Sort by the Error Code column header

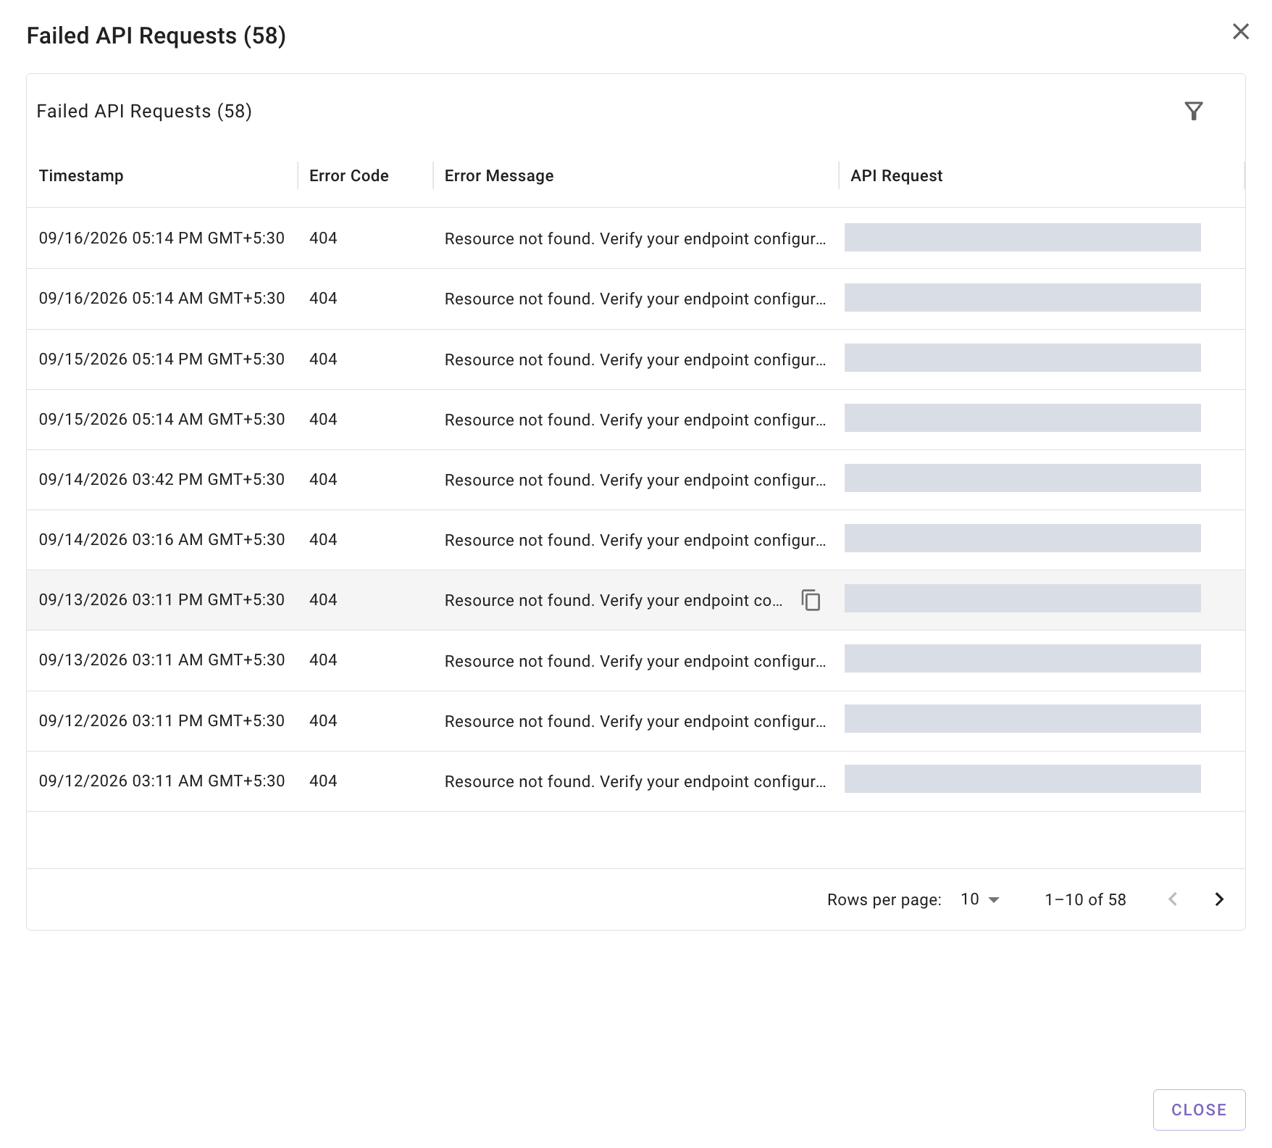(x=349, y=175)
